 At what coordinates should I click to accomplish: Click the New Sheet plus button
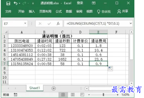[54, 88]
